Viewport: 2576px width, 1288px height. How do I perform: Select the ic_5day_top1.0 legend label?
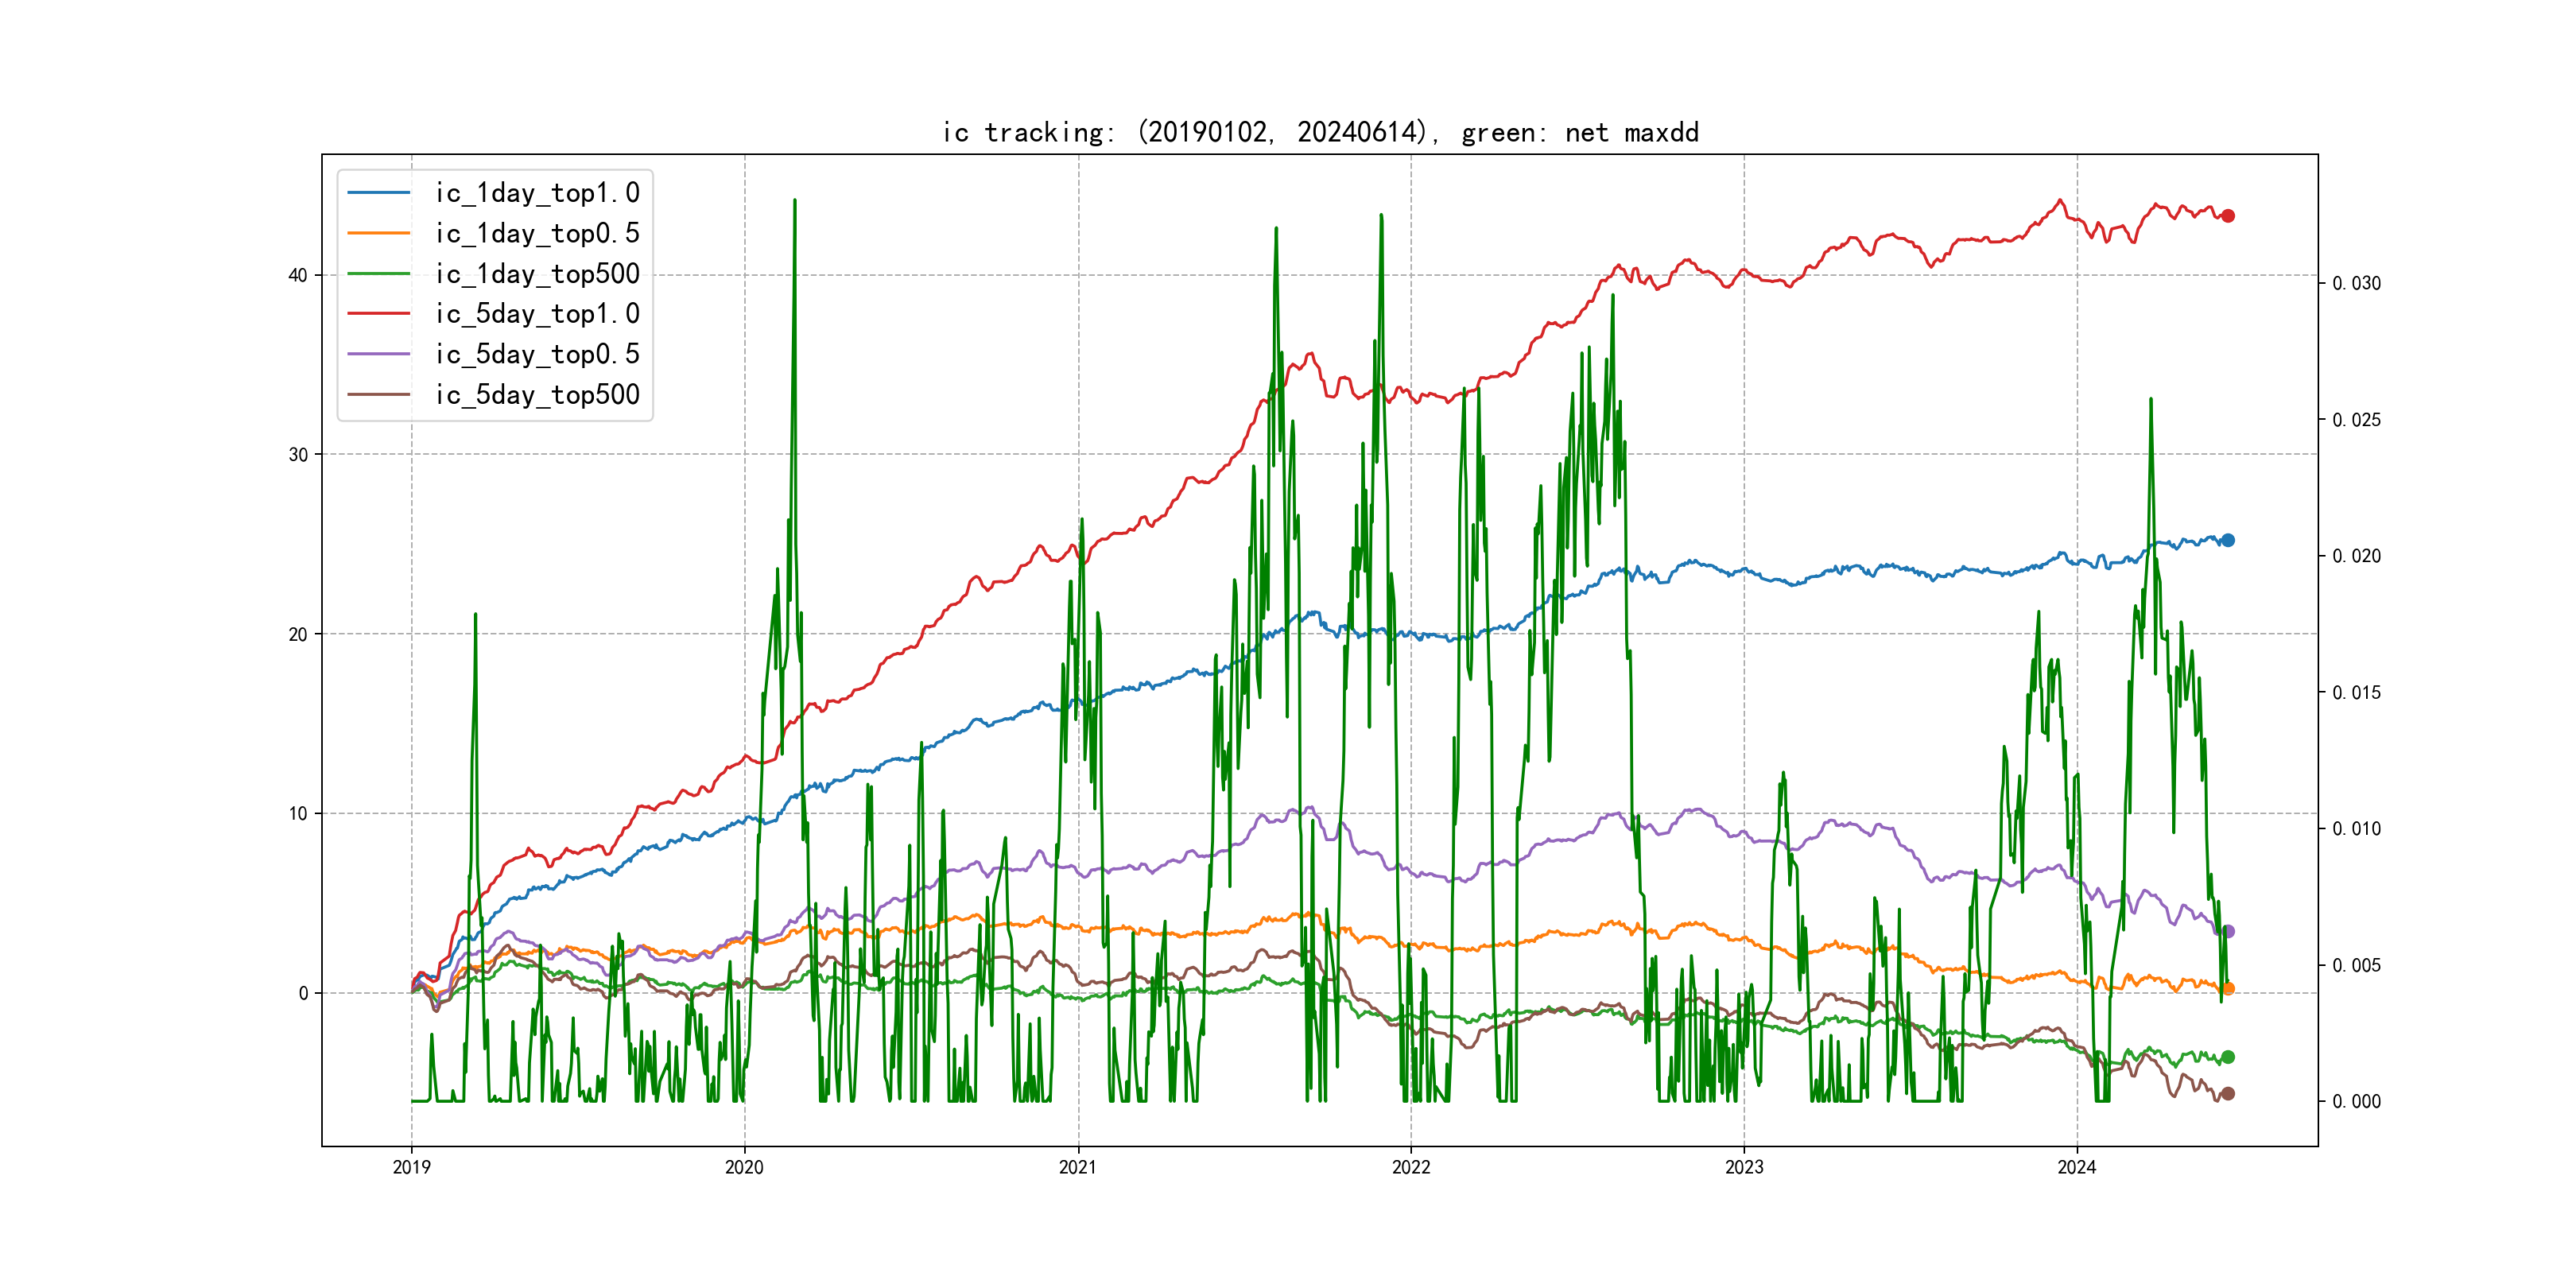click(x=537, y=314)
